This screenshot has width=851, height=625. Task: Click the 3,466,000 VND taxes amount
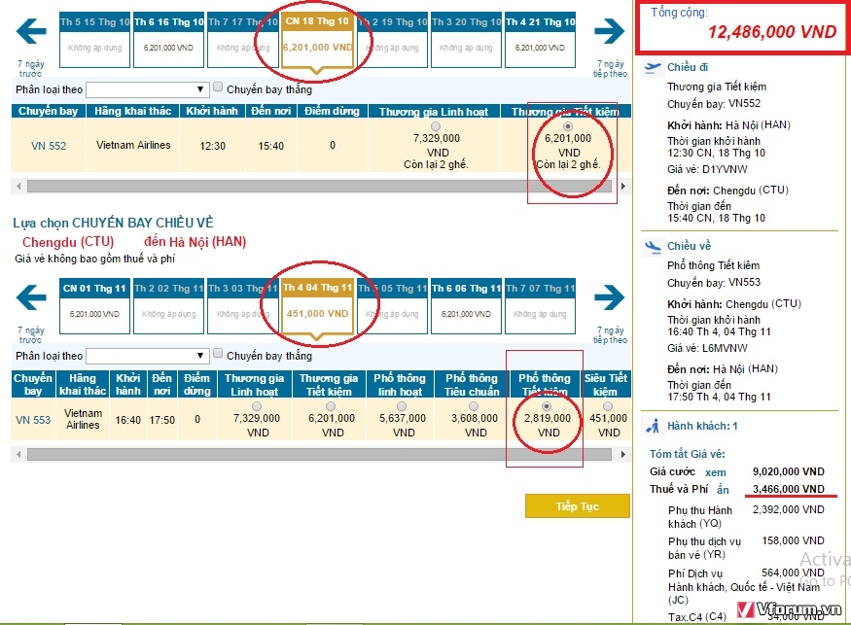coord(789,489)
